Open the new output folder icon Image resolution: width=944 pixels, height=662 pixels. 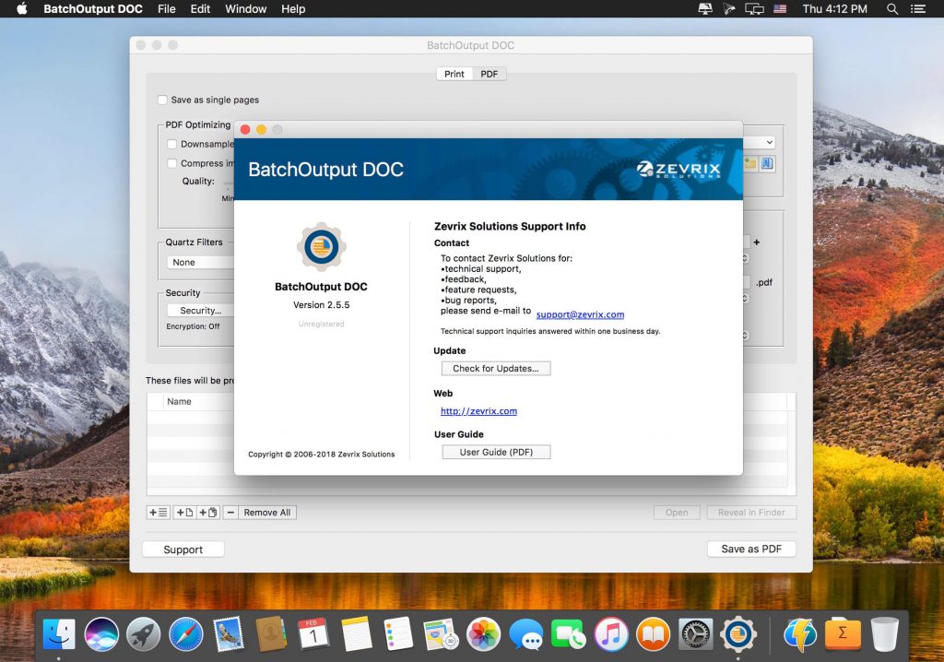click(750, 162)
